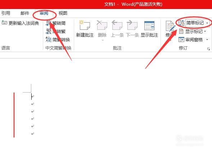Place cursor on first document line
212x155 pixels.
click(32, 96)
